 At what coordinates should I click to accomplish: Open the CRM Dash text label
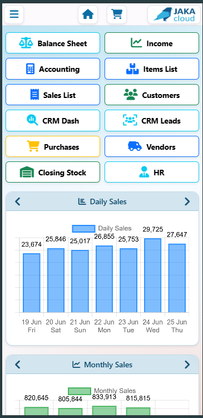click(x=61, y=121)
